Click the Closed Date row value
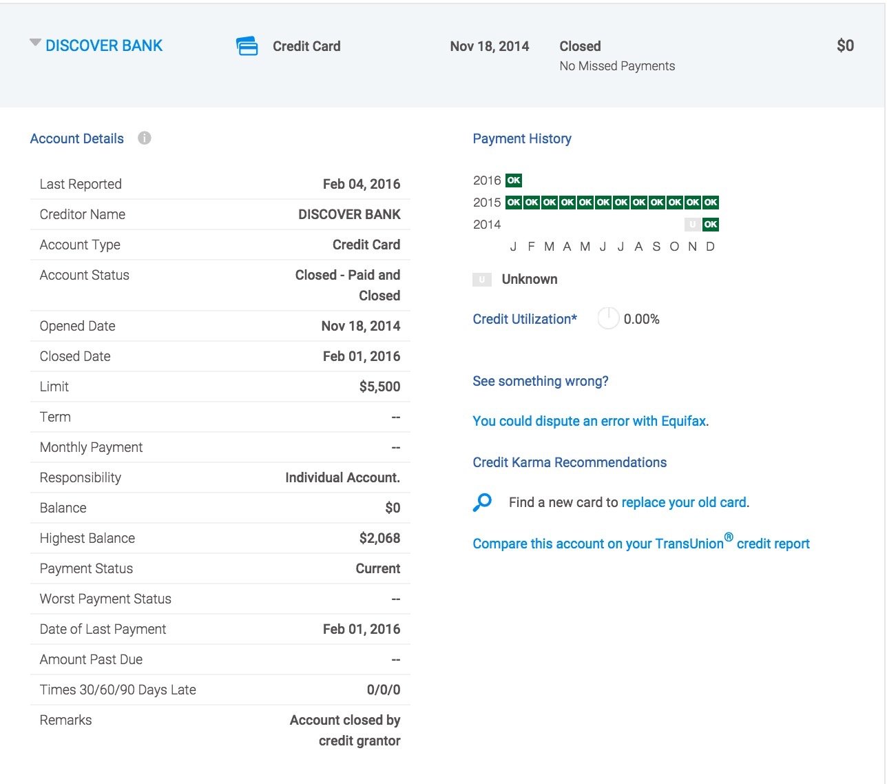 point(362,356)
